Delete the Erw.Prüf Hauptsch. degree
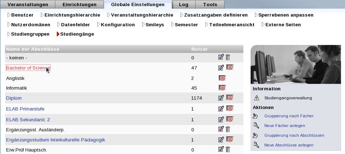Screen dimensions: 345x154 228,150
